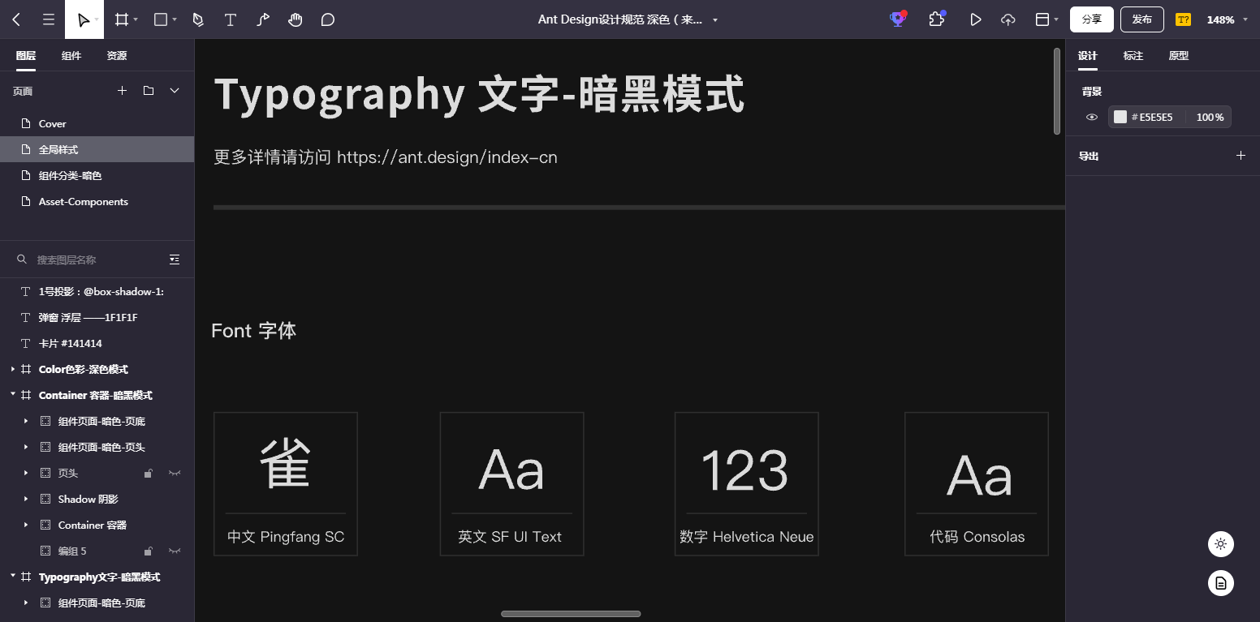Select the Comment tool
Image resolution: width=1260 pixels, height=622 pixels.
point(328,19)
